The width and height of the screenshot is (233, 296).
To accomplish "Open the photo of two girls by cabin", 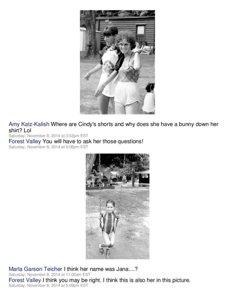I will [117, 62].
